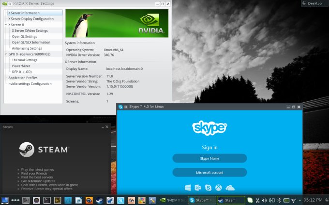Open the Wi-Fi network tray icon
The image size is (329, 205).
tap(293, 200)
